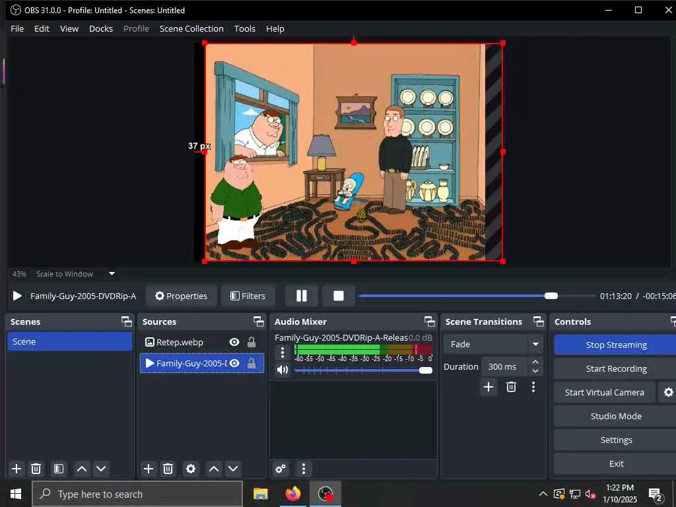Move the scene up in the list
676x507 pixels.
click(x=82, y=469)
